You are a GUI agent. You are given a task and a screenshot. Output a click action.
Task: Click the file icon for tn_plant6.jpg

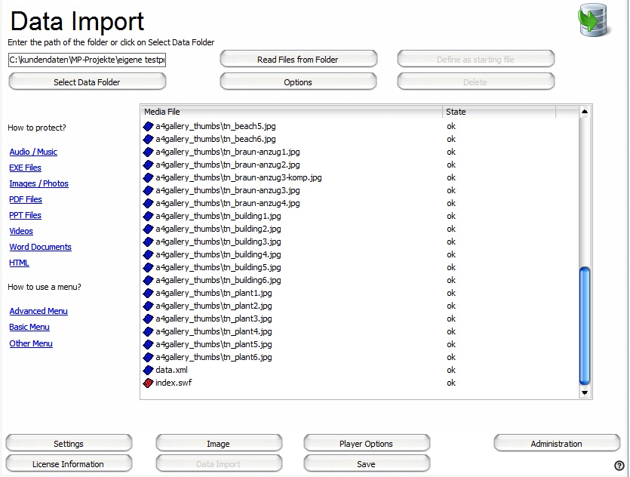point(148,357)
